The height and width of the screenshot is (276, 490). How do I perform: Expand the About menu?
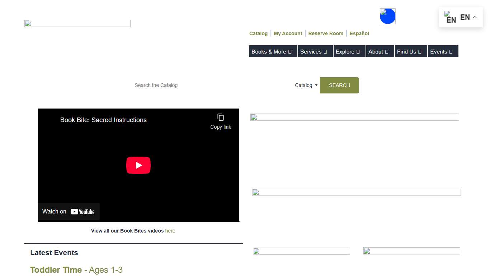[x=380, y=51]
